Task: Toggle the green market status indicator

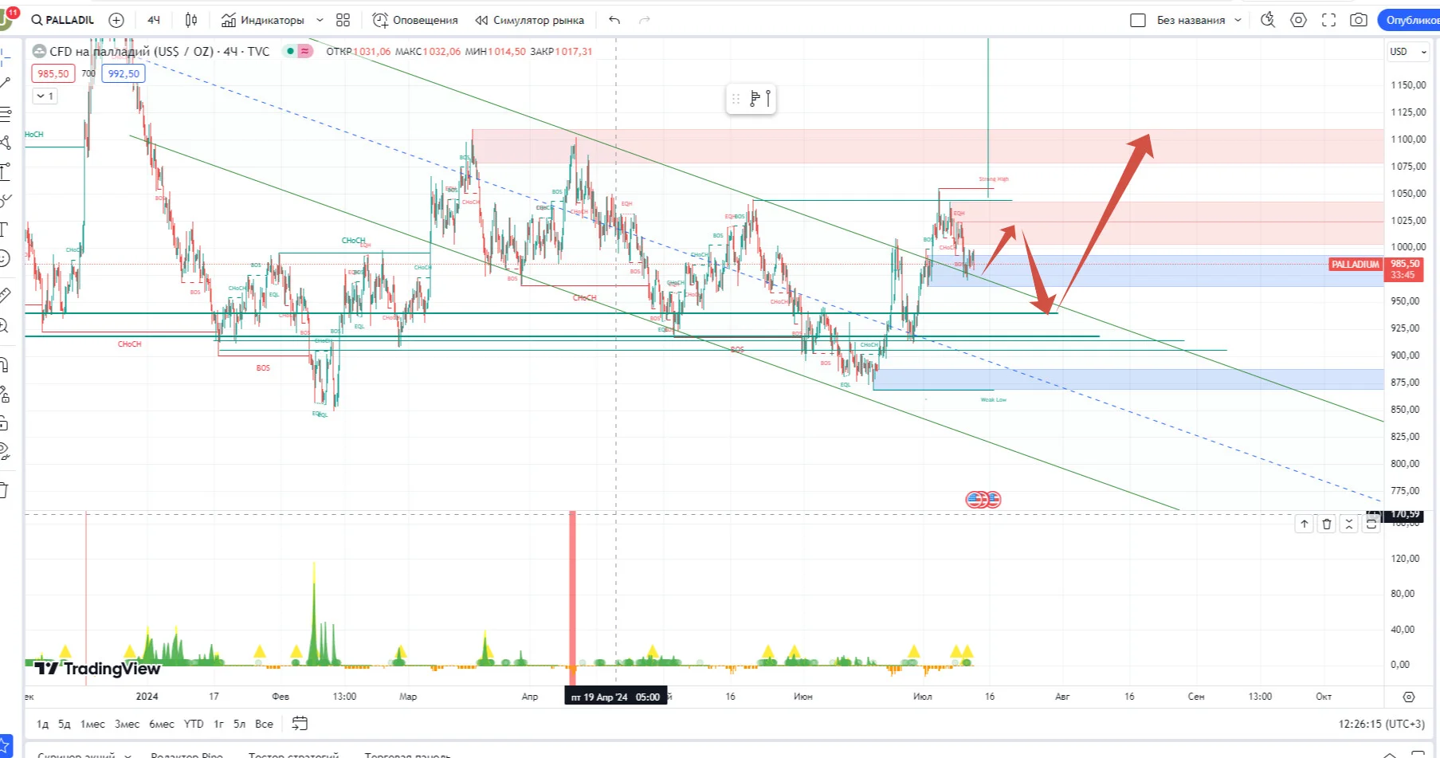Action: (291, 51)
